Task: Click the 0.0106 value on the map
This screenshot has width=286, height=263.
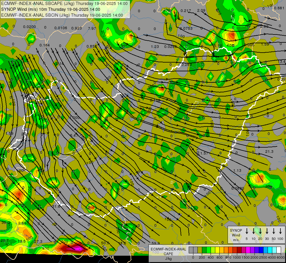Action: point(61,28)
